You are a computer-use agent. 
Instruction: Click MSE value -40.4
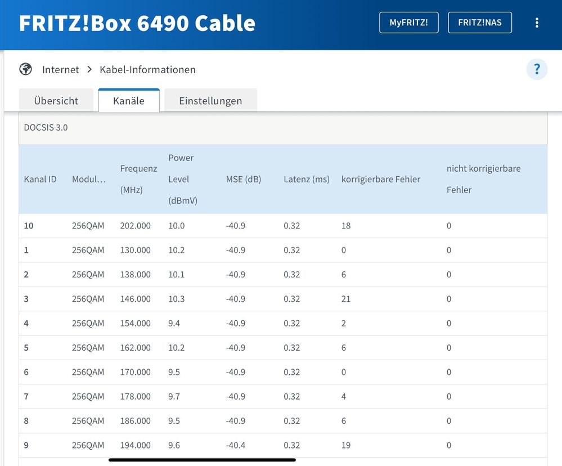point(236,445)
